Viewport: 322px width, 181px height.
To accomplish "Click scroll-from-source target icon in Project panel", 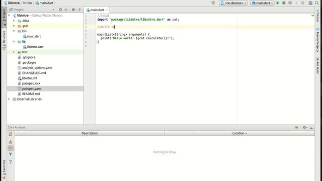I will pyautogui.click(x=60, y=10).
